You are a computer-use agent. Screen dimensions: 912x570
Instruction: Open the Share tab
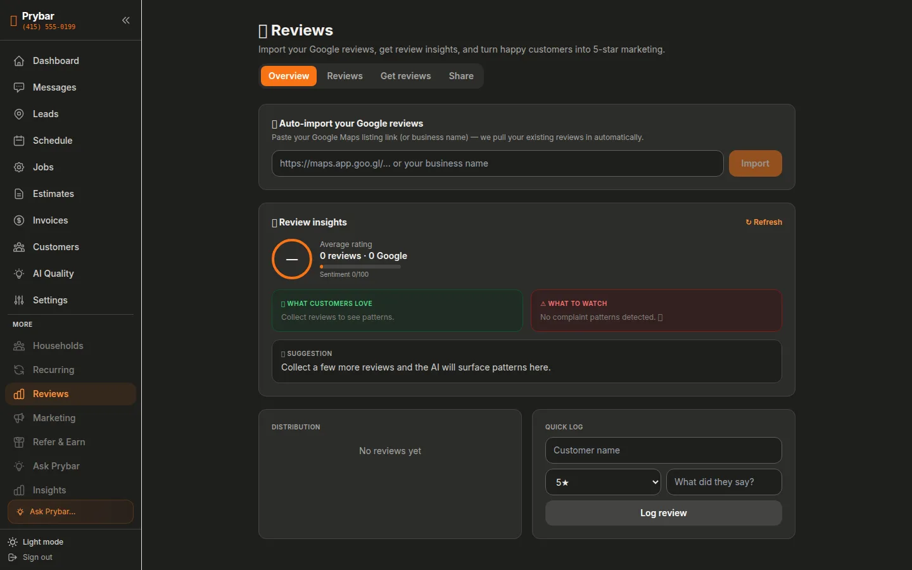click(461, 76)
